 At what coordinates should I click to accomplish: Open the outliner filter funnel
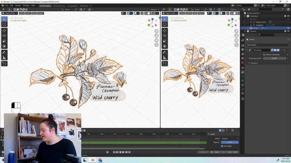tap(282, 9)
